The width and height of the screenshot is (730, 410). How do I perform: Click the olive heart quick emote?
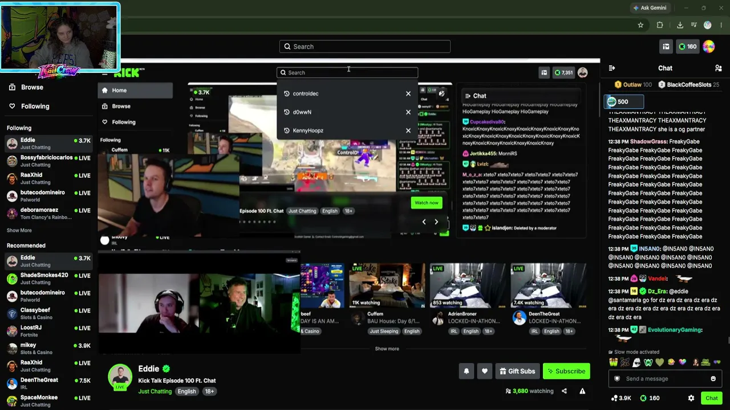click(660, 362)
